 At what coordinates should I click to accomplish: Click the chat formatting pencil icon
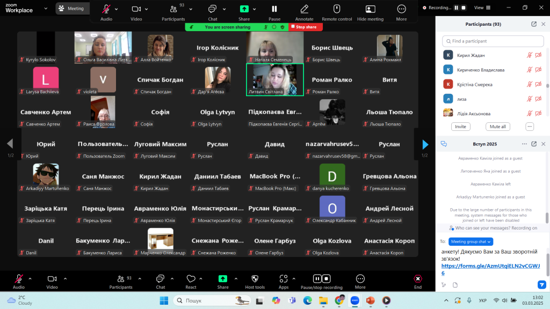coord(444,285)
